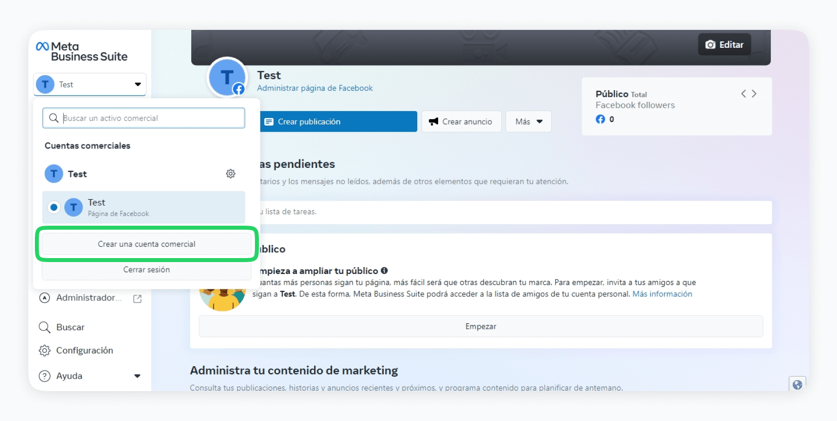Choose Test Página de Facebook entry

click(143, 207)
